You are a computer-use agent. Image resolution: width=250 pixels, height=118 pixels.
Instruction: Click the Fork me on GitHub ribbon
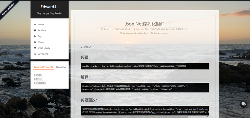click(8, 9)
